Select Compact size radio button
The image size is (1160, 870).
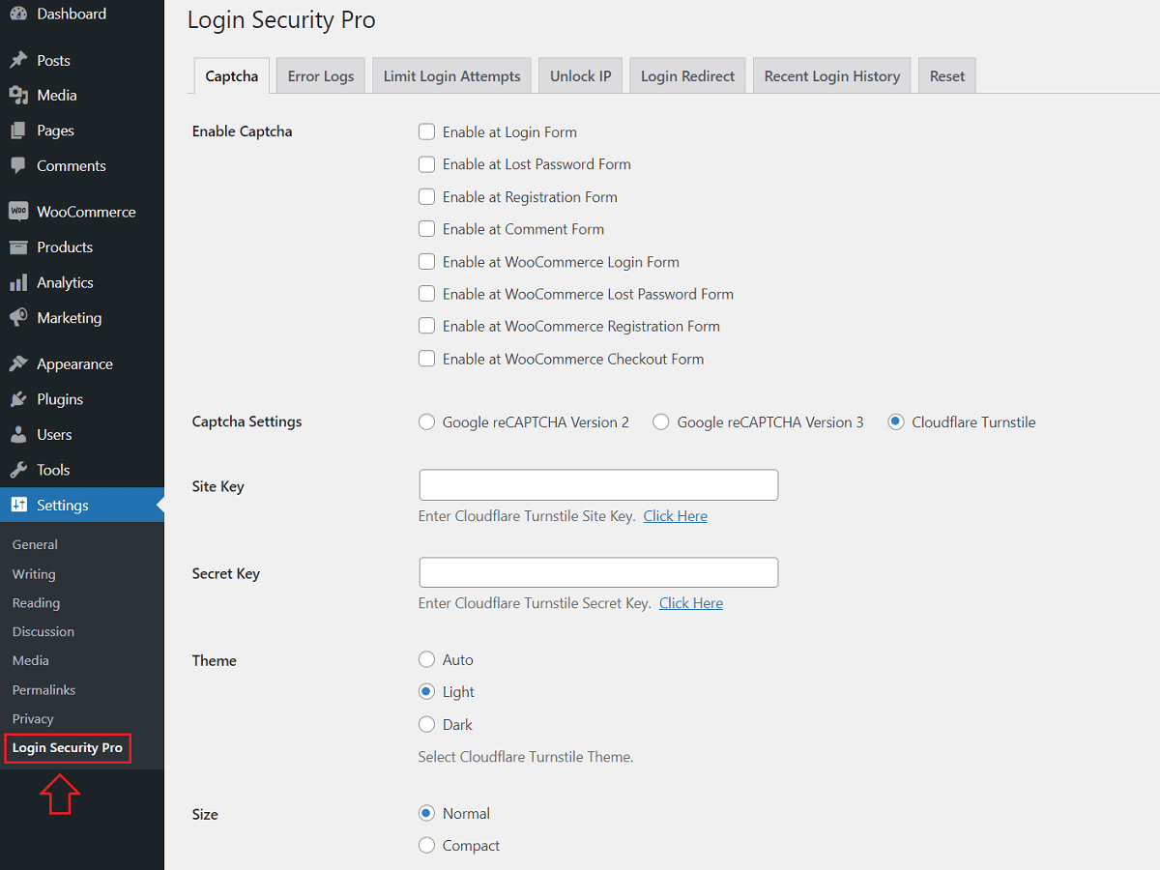(426, 845)
